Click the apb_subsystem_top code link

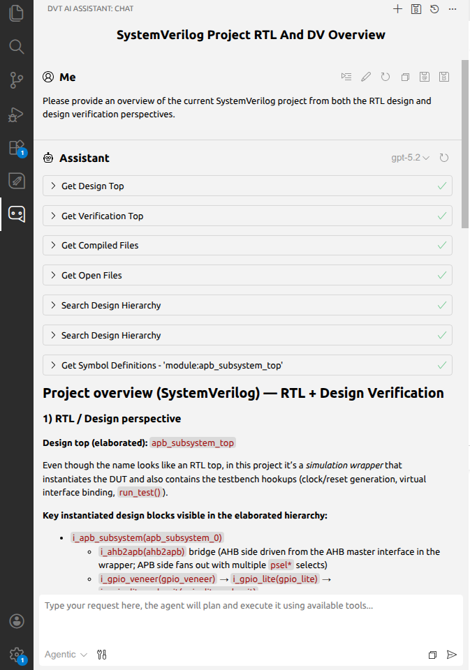(x=193, y=442)
